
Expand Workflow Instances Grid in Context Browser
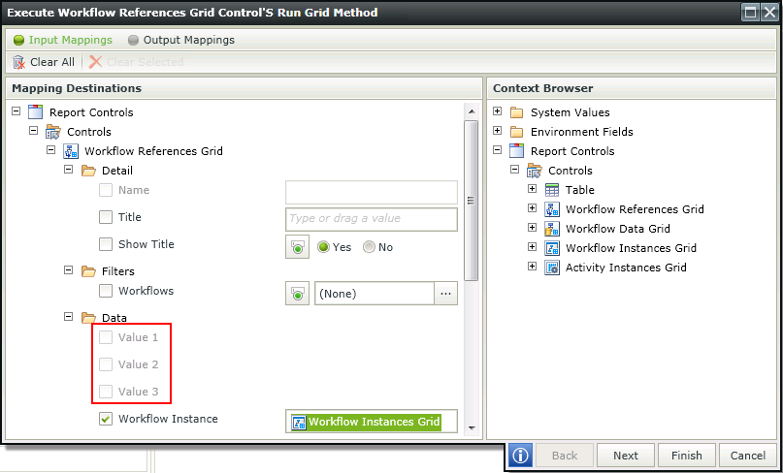(532, 246)
